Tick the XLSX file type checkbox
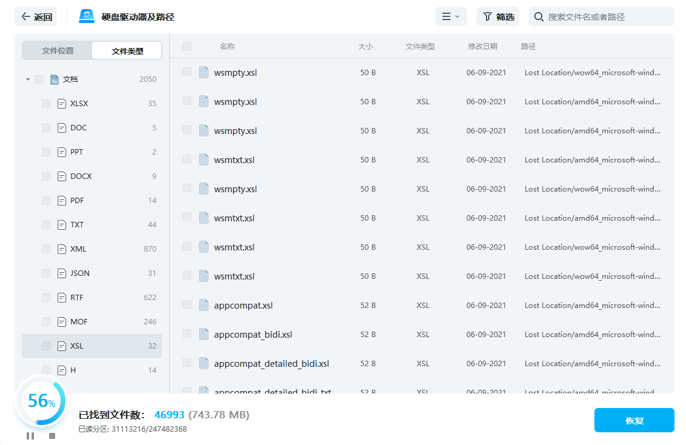This screenshot has width=686, height=445. pos(46,104)
